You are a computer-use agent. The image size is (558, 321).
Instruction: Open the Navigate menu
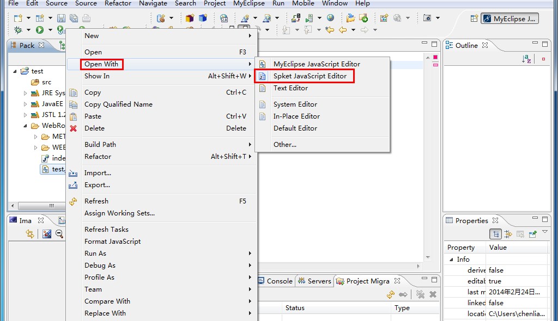[x=153, y=3]
